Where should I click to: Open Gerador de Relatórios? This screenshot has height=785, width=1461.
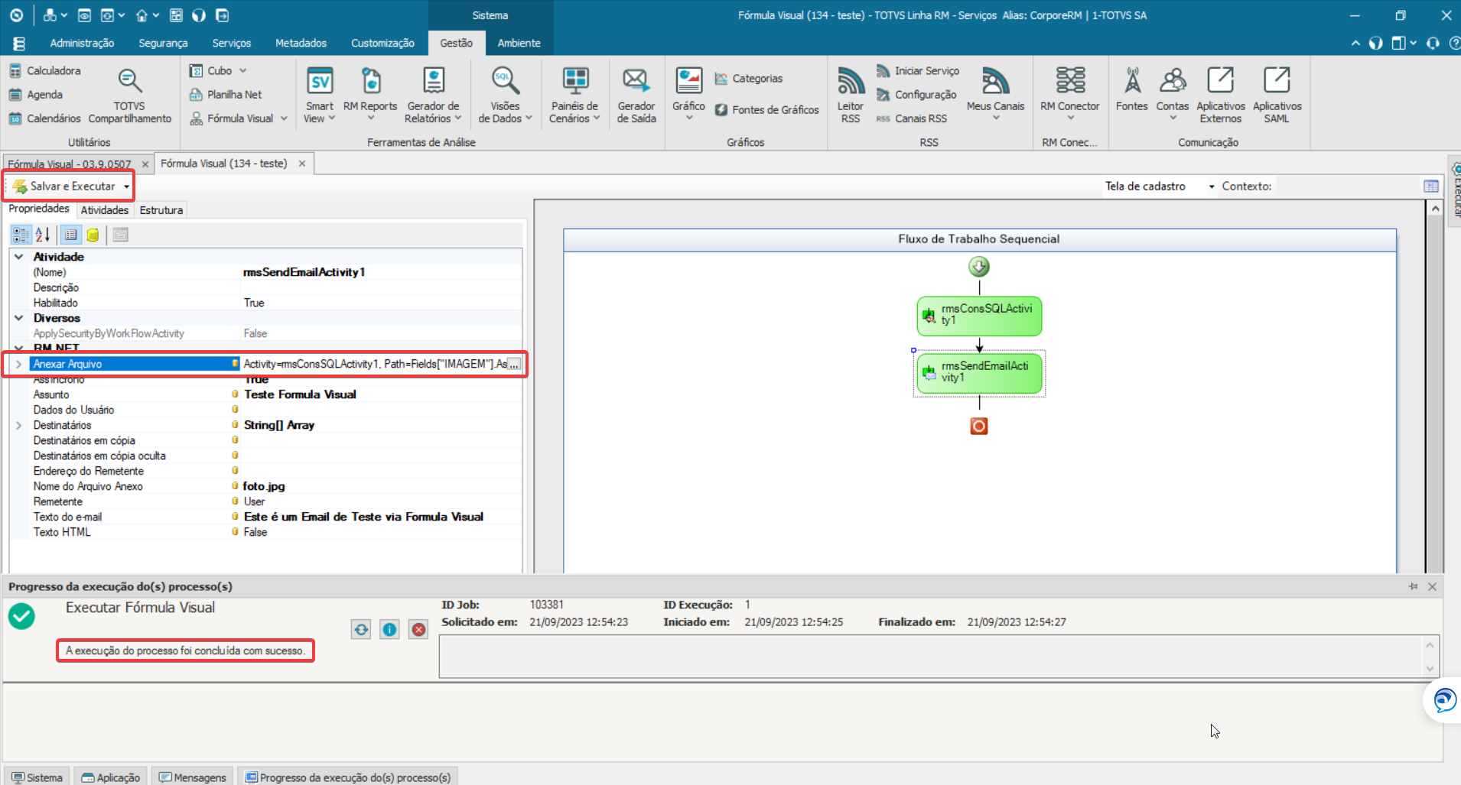pos(433,95)
